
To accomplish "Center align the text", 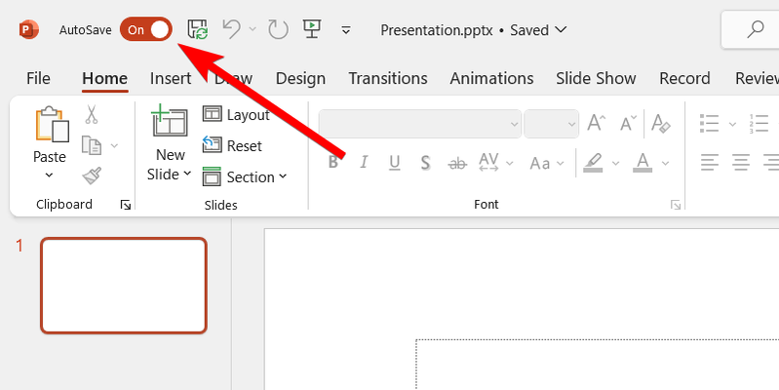I will click(x=740, y=162).
